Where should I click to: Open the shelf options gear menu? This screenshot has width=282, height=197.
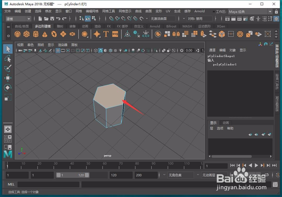(8, 36)
